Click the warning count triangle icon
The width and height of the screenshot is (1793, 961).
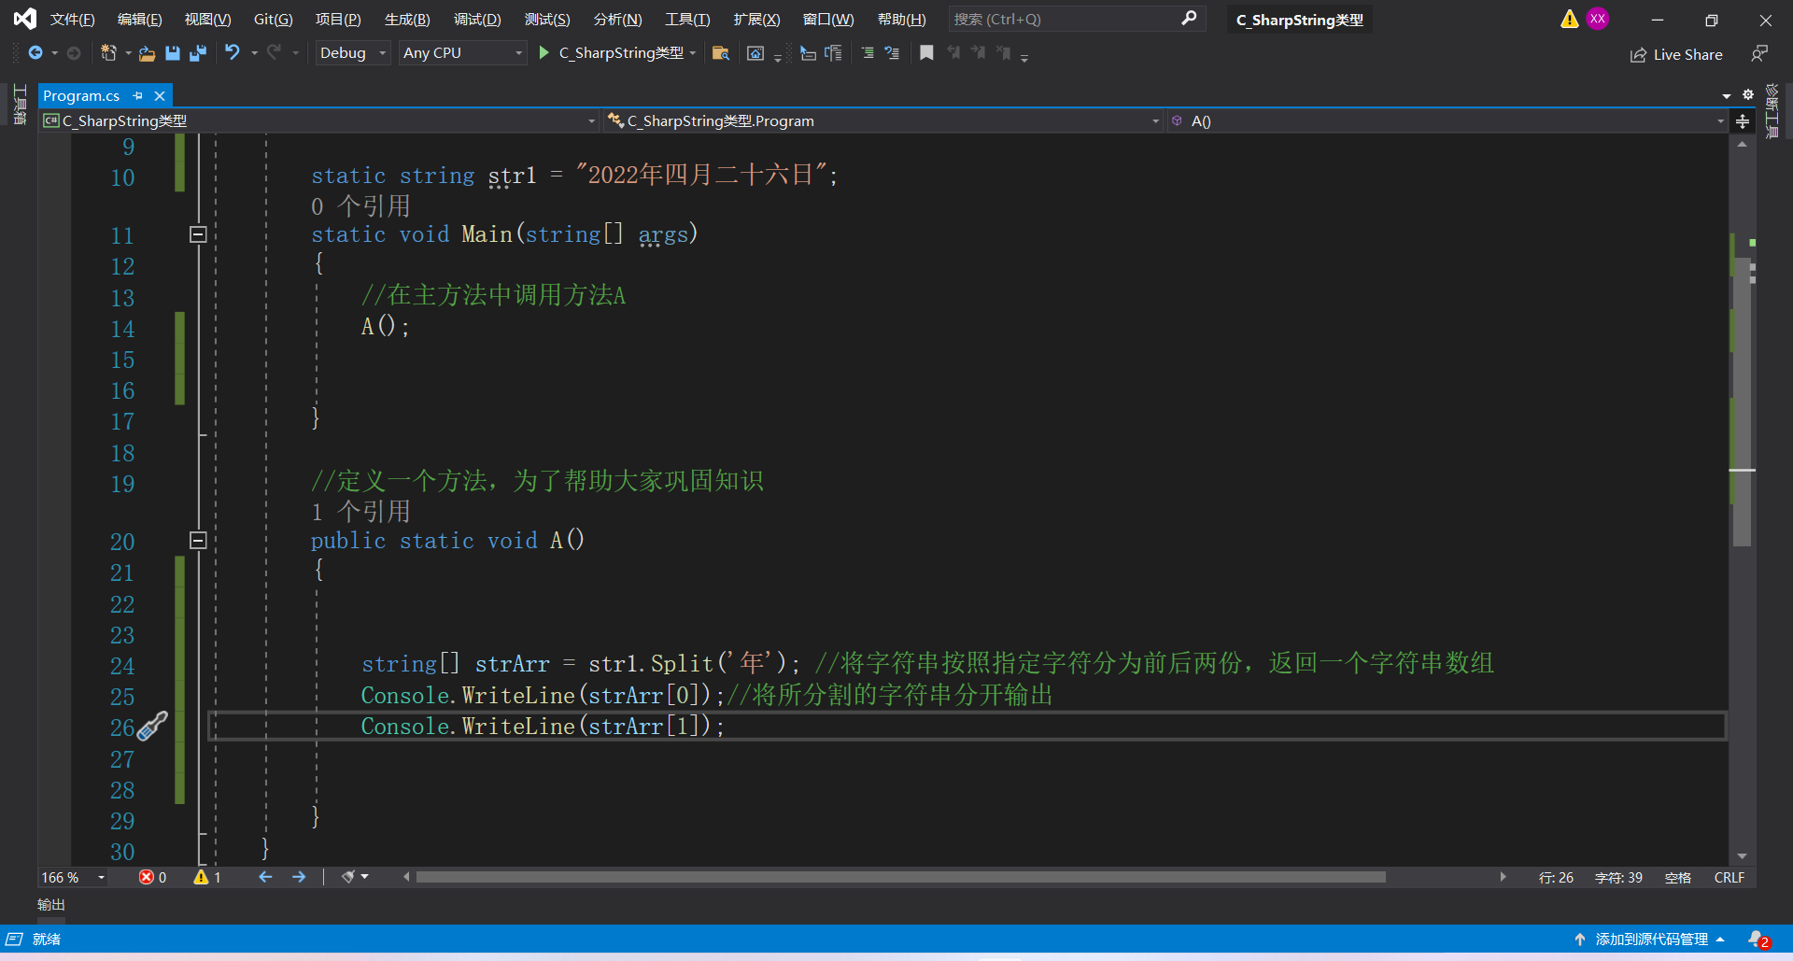click(x=201, y=877)
